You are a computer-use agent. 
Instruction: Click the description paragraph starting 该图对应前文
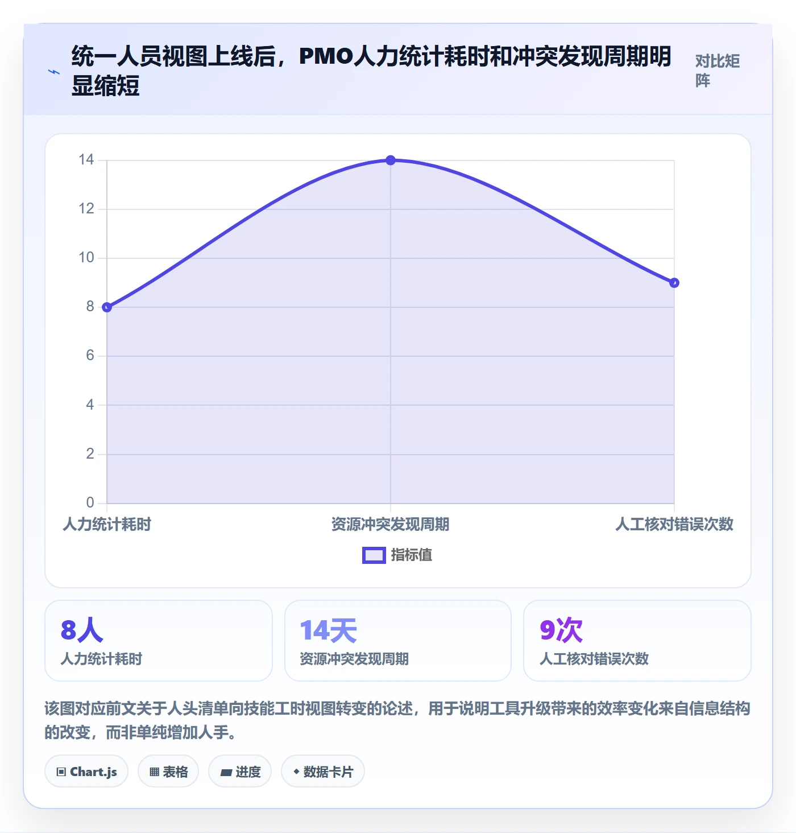(x=397, y=720)
